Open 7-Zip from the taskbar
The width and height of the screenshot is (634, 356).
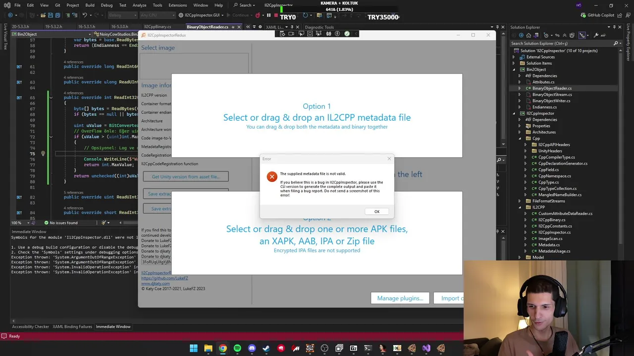point(354,348)
